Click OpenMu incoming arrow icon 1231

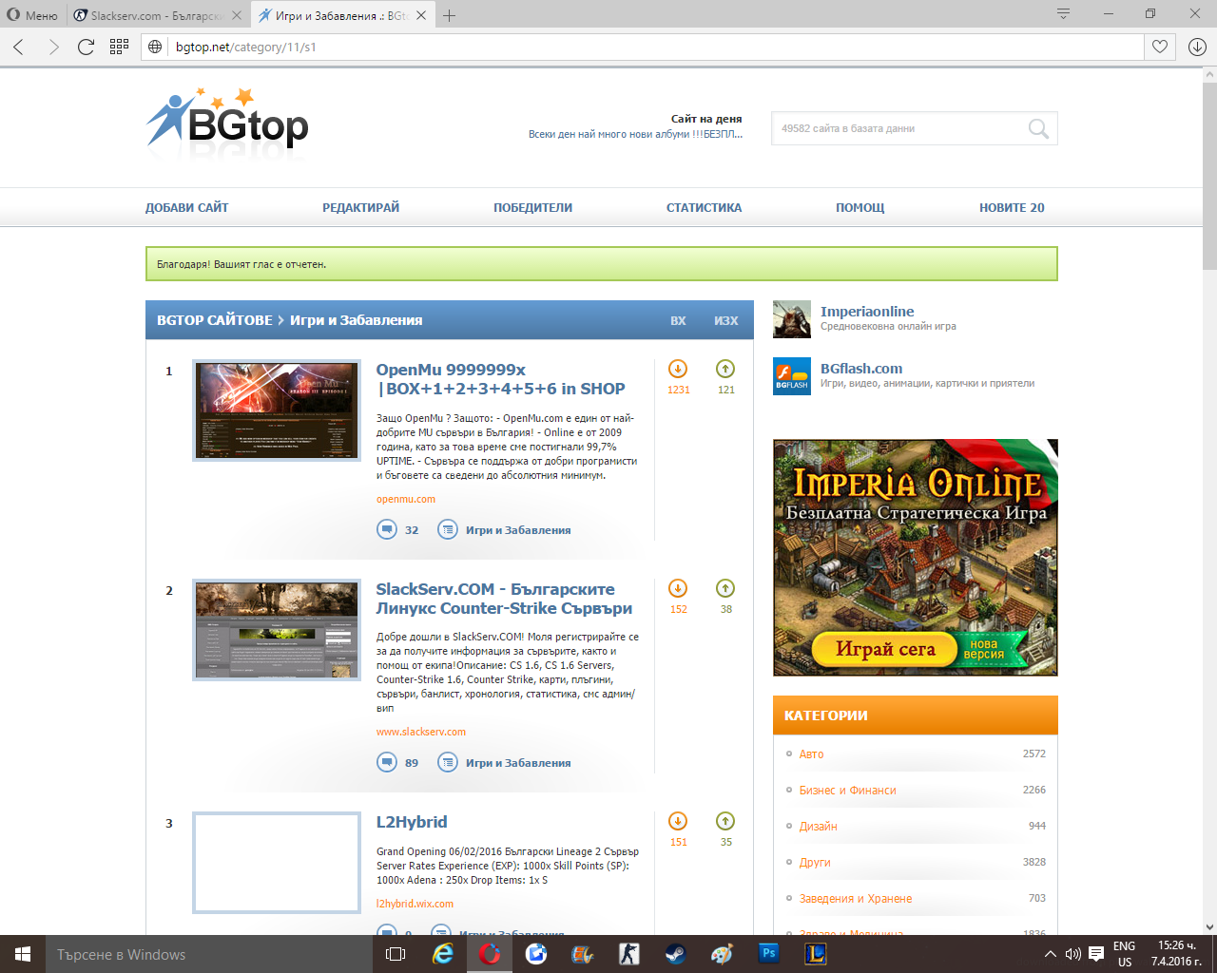pyautogui.click(x=678, y=369)
